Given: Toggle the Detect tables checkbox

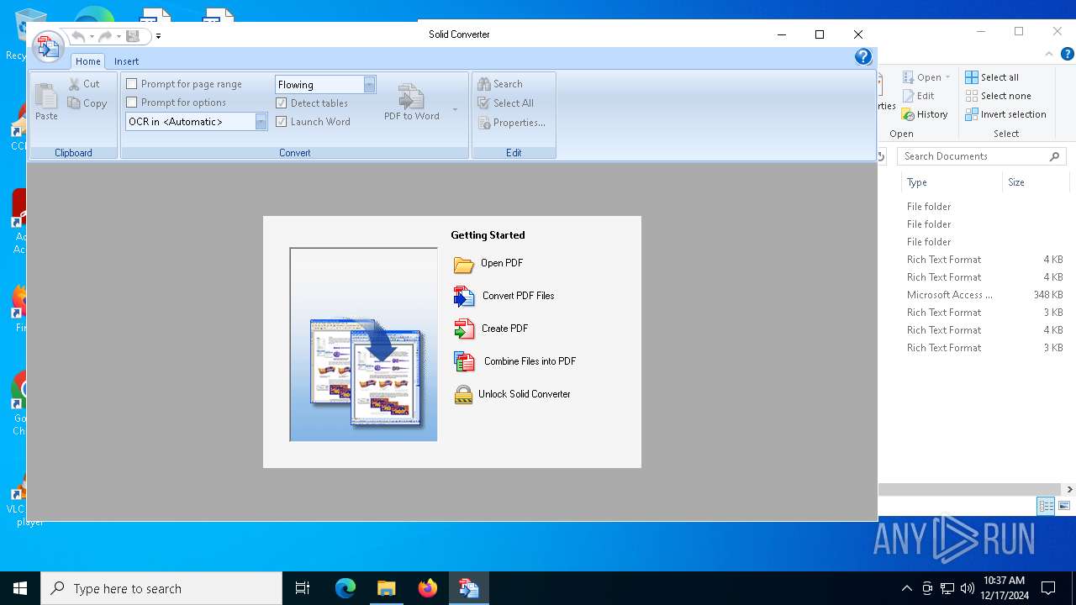Looking at the screenshot, I should pos(282,103).
